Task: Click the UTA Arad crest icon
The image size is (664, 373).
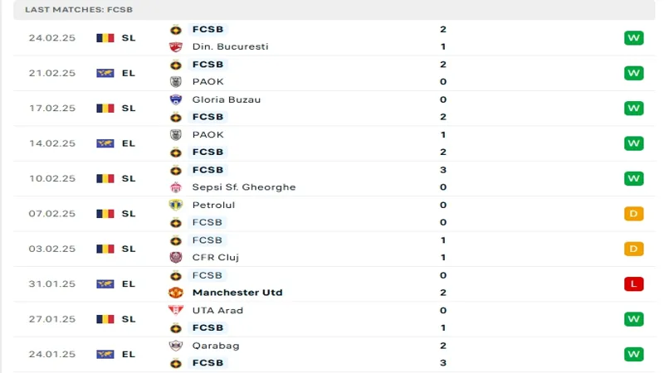Action: 176,310
